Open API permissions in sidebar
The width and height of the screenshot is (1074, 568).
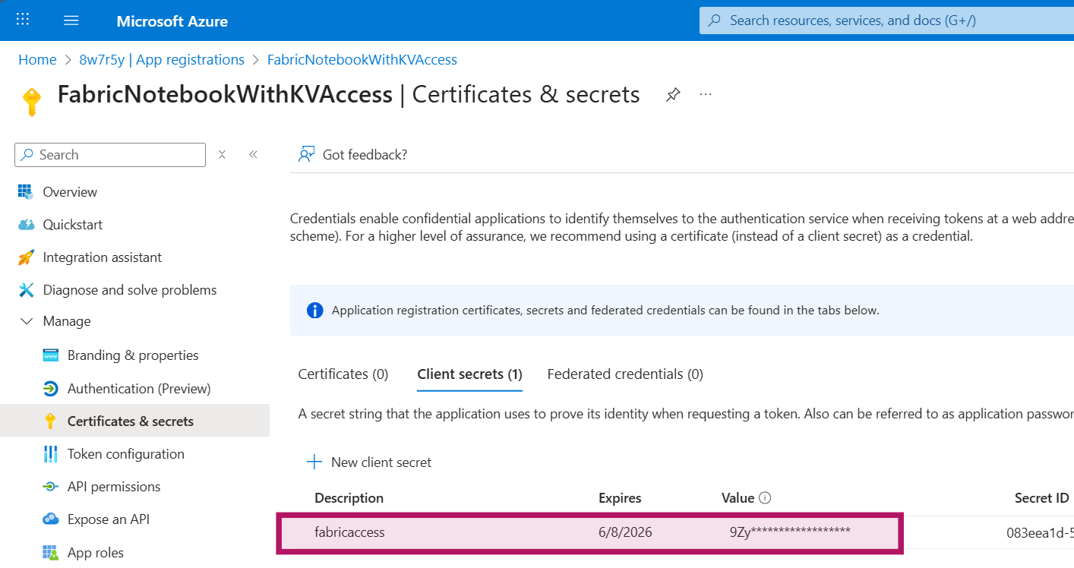pyautogui.click(x=114, y=487)
